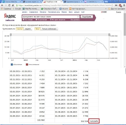The width and height of the screenshot is (126, 125).
Task: Bookmark this page with the star icon
Action: pos(112,5)
